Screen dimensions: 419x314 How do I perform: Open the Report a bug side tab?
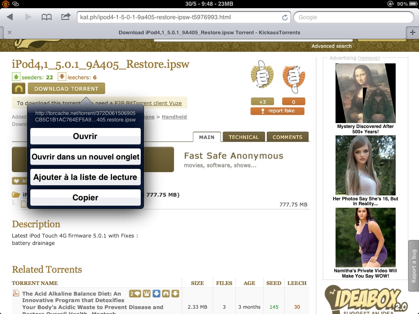point(413,266)
